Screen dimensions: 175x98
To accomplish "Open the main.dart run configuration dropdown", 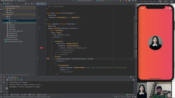I will (101, 1).
